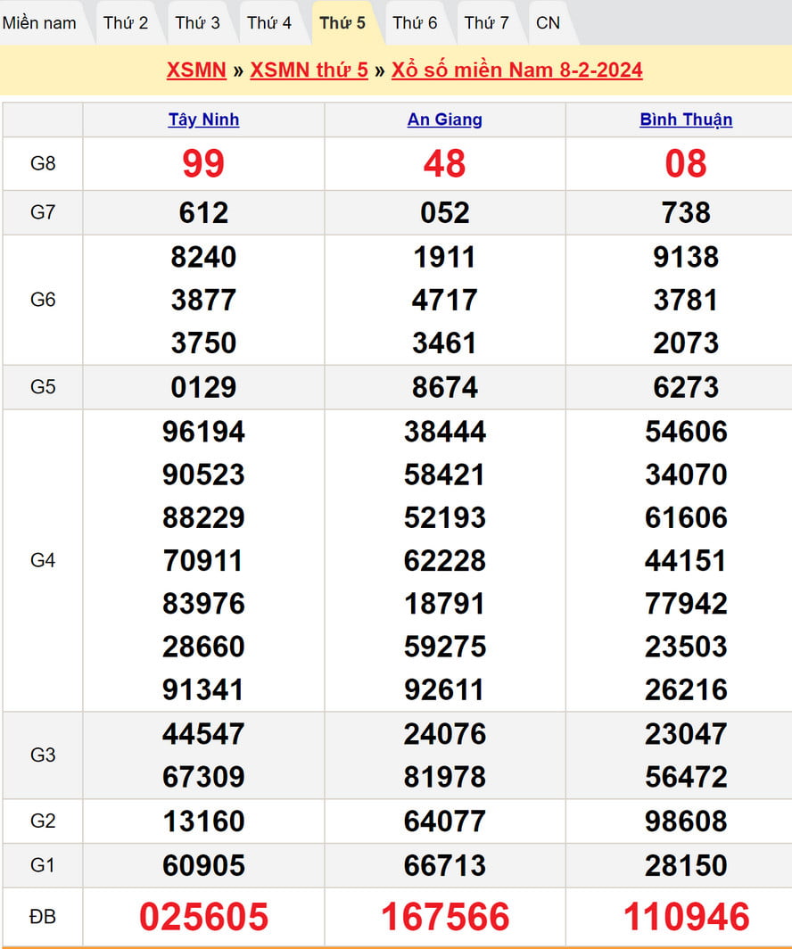The height and width of the screenshot is (949, 792).
Task: Select the CN (Sunday) tab
Action: pos(549,23)
